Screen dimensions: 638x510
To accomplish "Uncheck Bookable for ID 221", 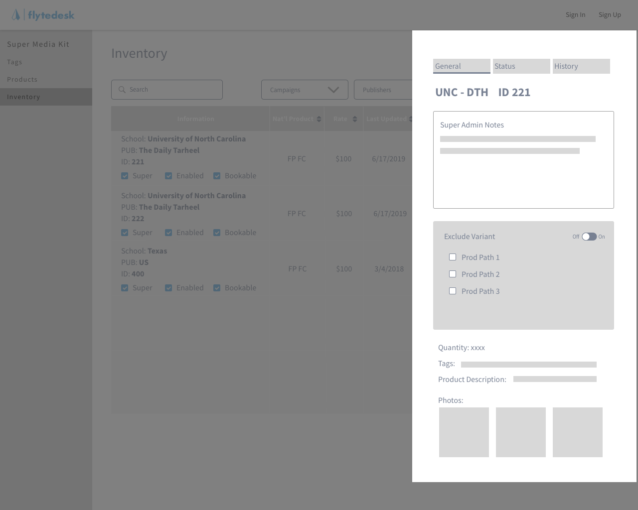I will click(x=217, y=176).
